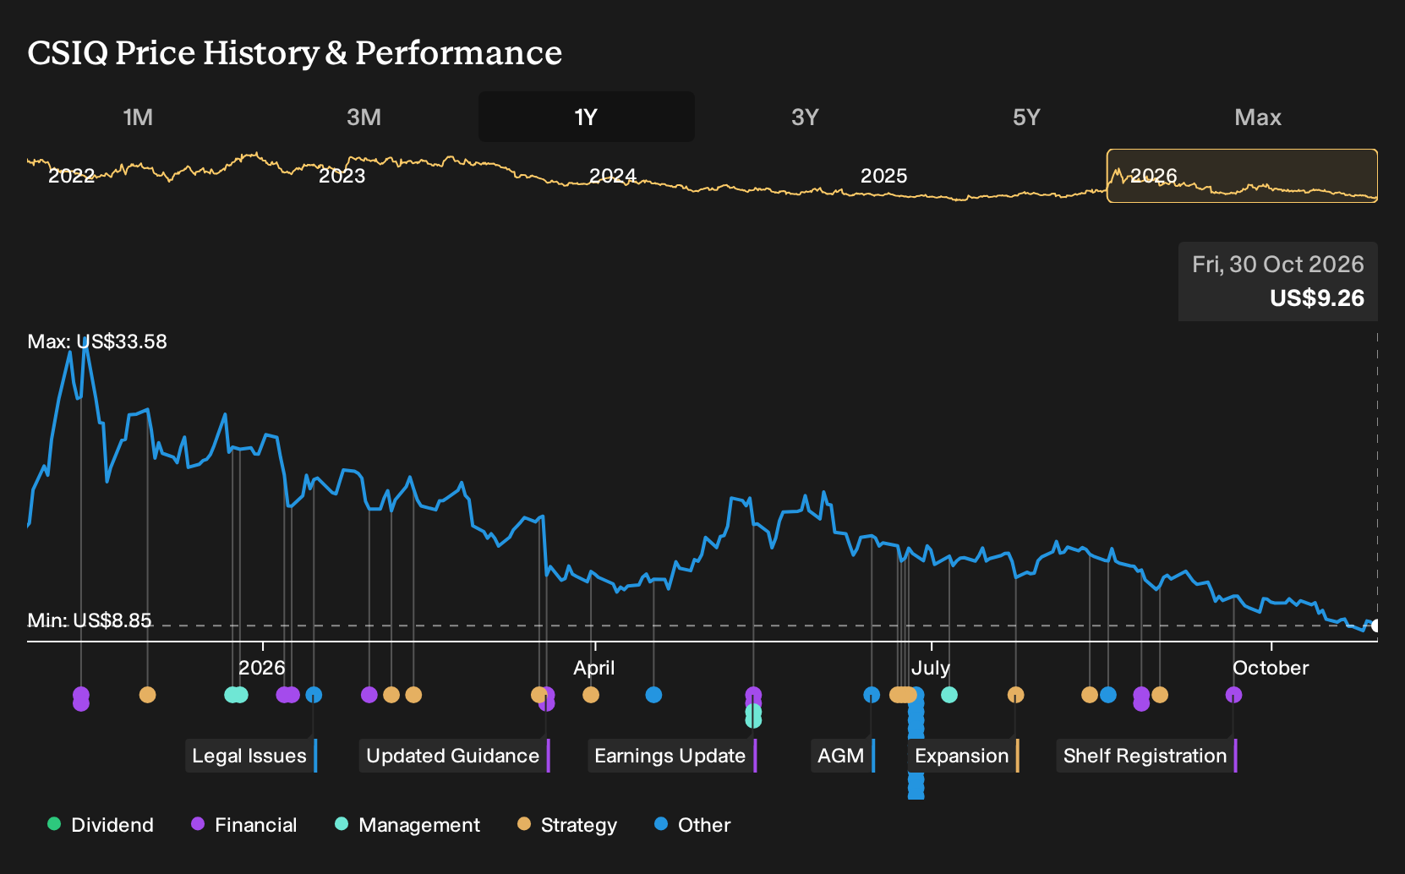Image resolution: width=1405 pixels, height=874 pixels.
Task: Click the 2024 year in the overview chart
Action: 613,176
